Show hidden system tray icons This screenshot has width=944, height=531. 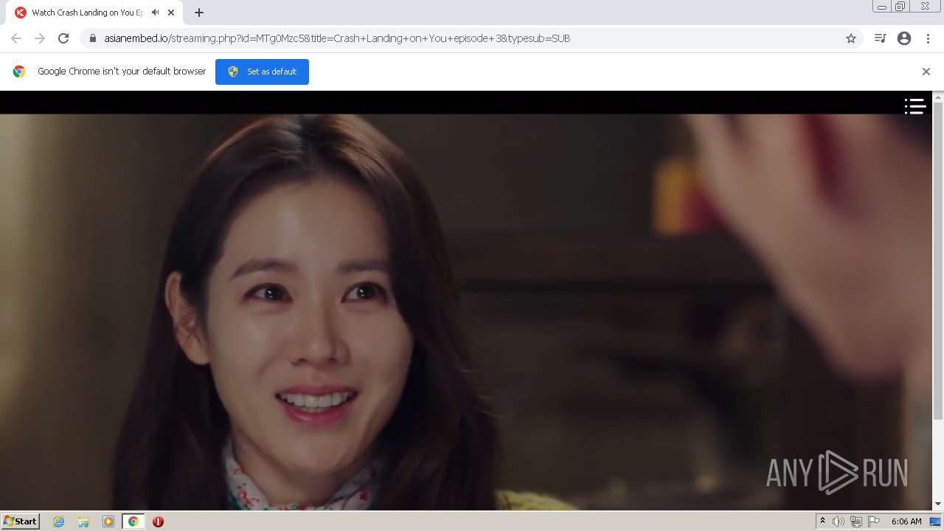823,521
